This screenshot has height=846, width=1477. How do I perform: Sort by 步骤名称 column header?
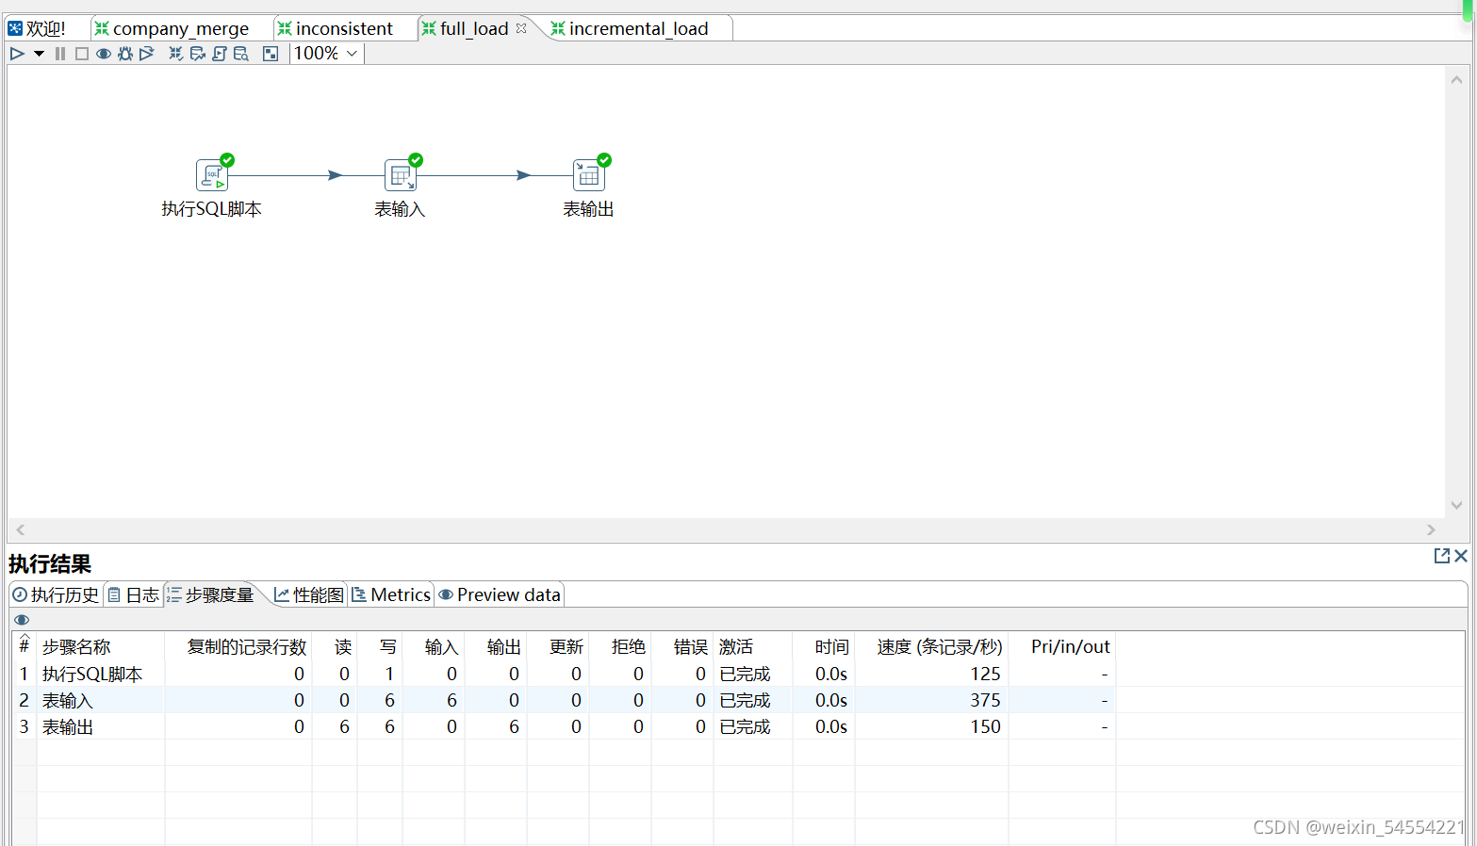click(x=101, y=646)
